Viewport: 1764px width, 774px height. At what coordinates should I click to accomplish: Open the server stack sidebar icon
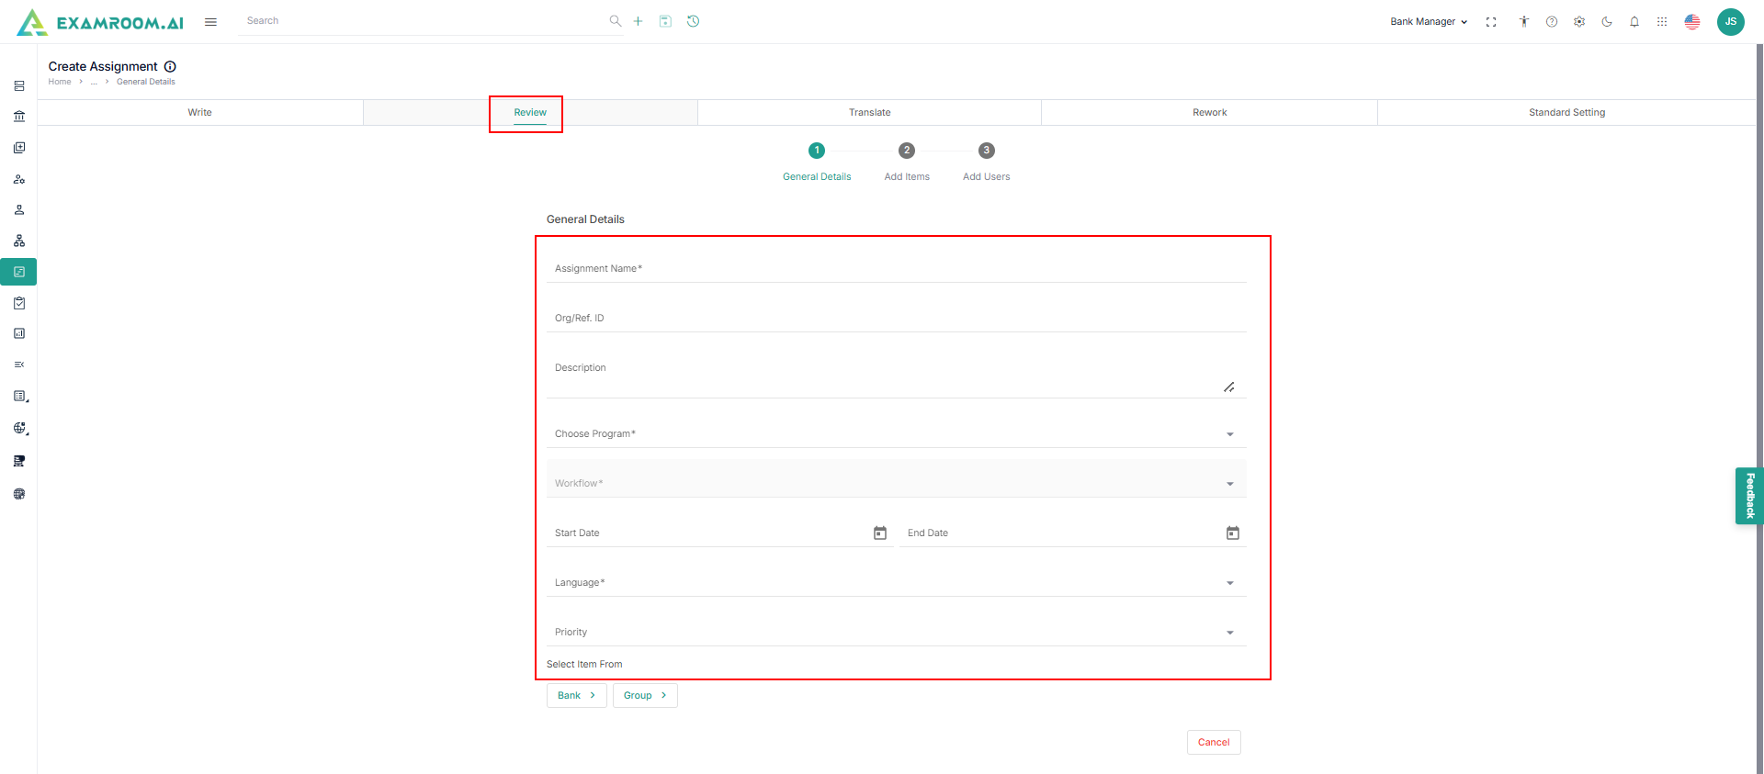tap(19, 86)
